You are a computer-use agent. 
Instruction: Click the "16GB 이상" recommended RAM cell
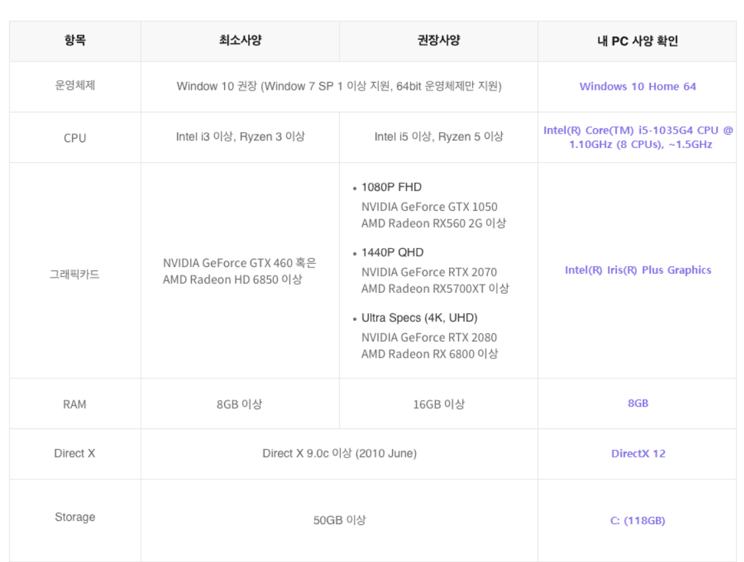click(x=438, y=404)
